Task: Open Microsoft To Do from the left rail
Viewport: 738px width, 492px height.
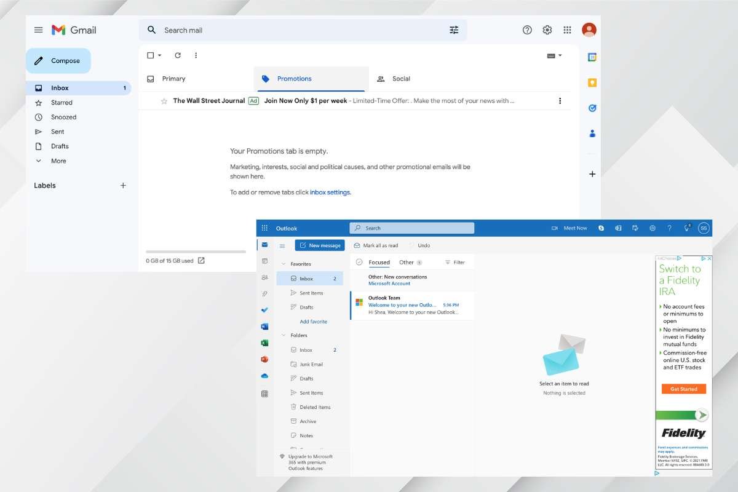Action: pyautogui.click(x=264, y=310)
